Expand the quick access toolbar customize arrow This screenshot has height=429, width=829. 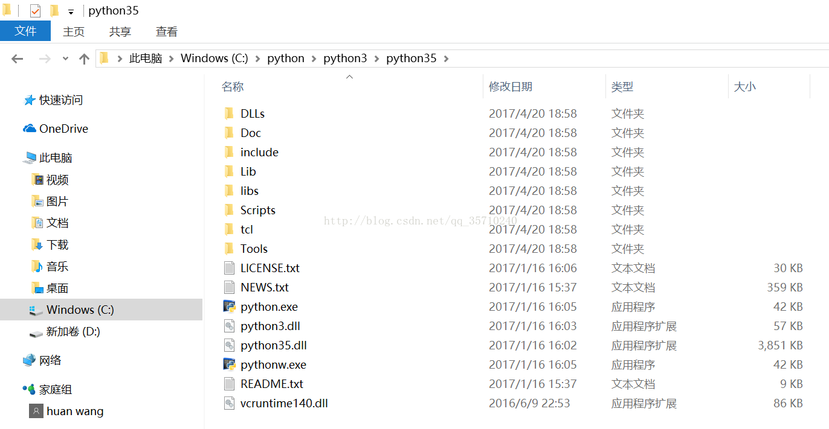point(71,12)
